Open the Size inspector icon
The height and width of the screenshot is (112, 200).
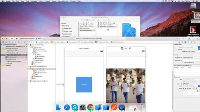click(192, 42)
